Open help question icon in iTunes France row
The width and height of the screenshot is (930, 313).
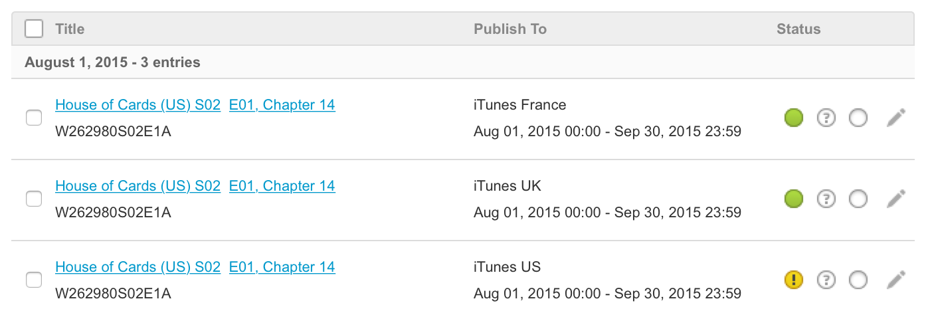pyautogui.click(x=826, y=118)
